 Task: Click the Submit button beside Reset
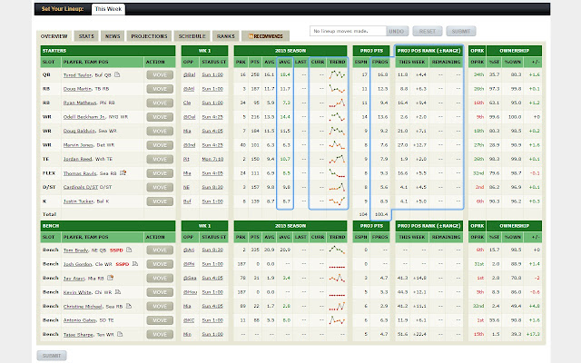461,31
